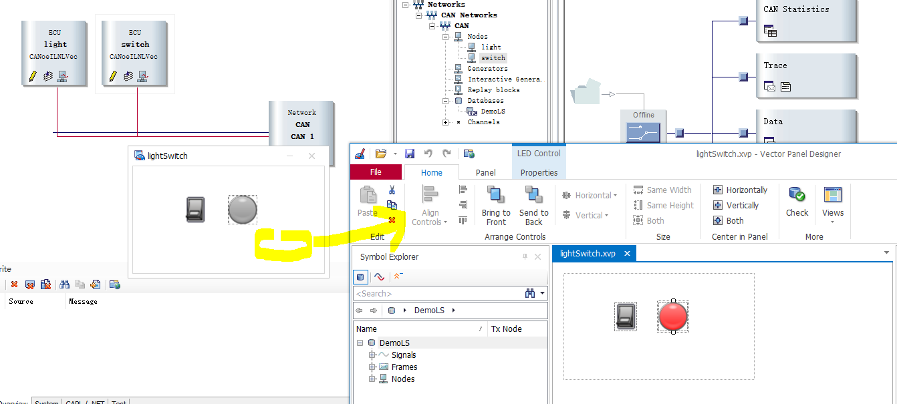
Task: Open the File ribbon tab
Action: [376, 172]
